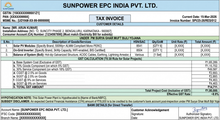Image resolution: width=220 pixels, height=120 pixels.
Task: Click quantity cell [1 Set]
Action: tap(157, 55)
